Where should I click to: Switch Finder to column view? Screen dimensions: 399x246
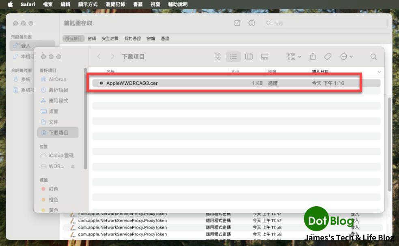[249, 57]
